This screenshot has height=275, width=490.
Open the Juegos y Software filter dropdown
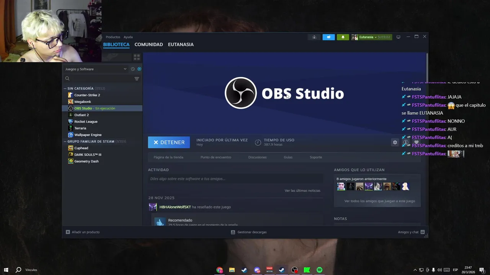coord(96,69)
